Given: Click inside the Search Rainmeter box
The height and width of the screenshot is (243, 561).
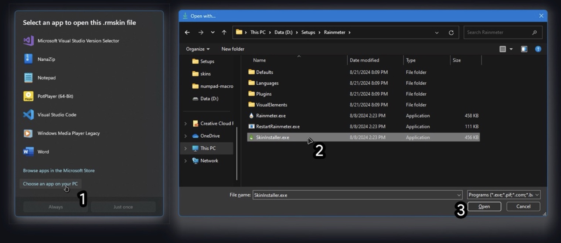Looking at the screenshot, I should tap(499, 32).
